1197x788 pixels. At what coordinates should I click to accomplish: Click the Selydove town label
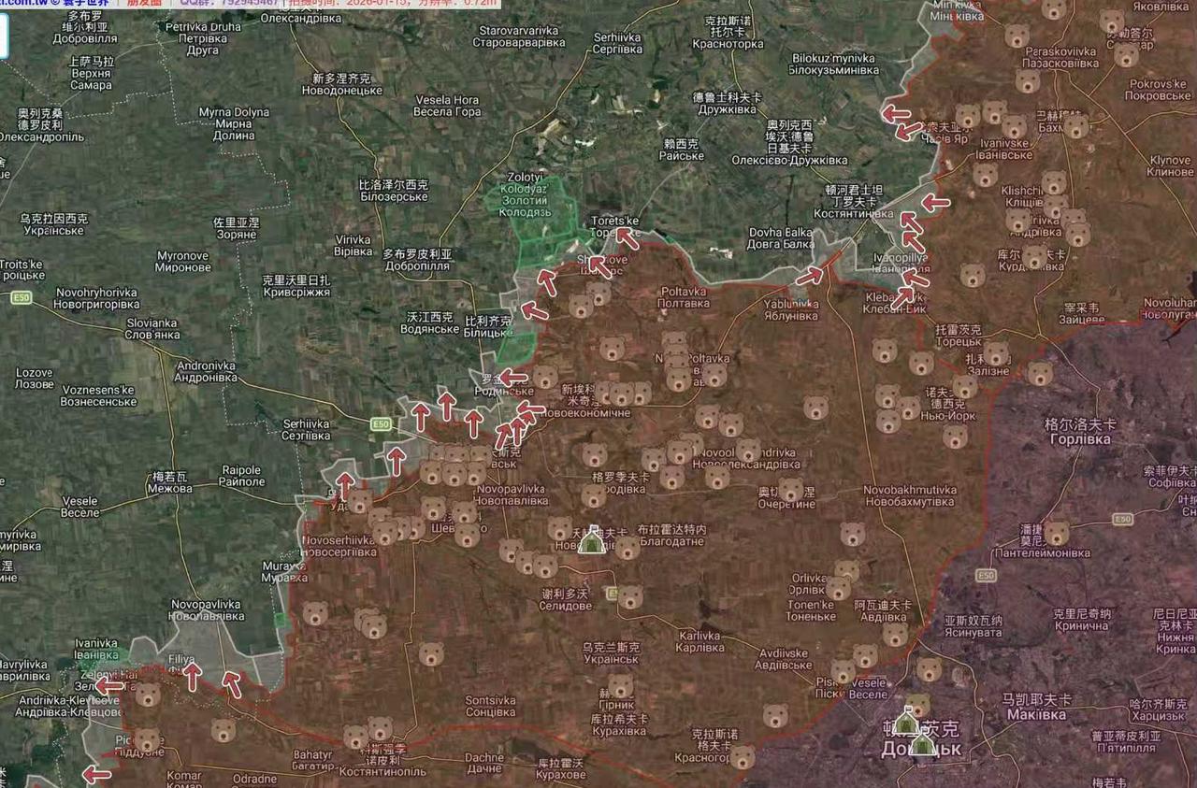(x=565, y=599)
